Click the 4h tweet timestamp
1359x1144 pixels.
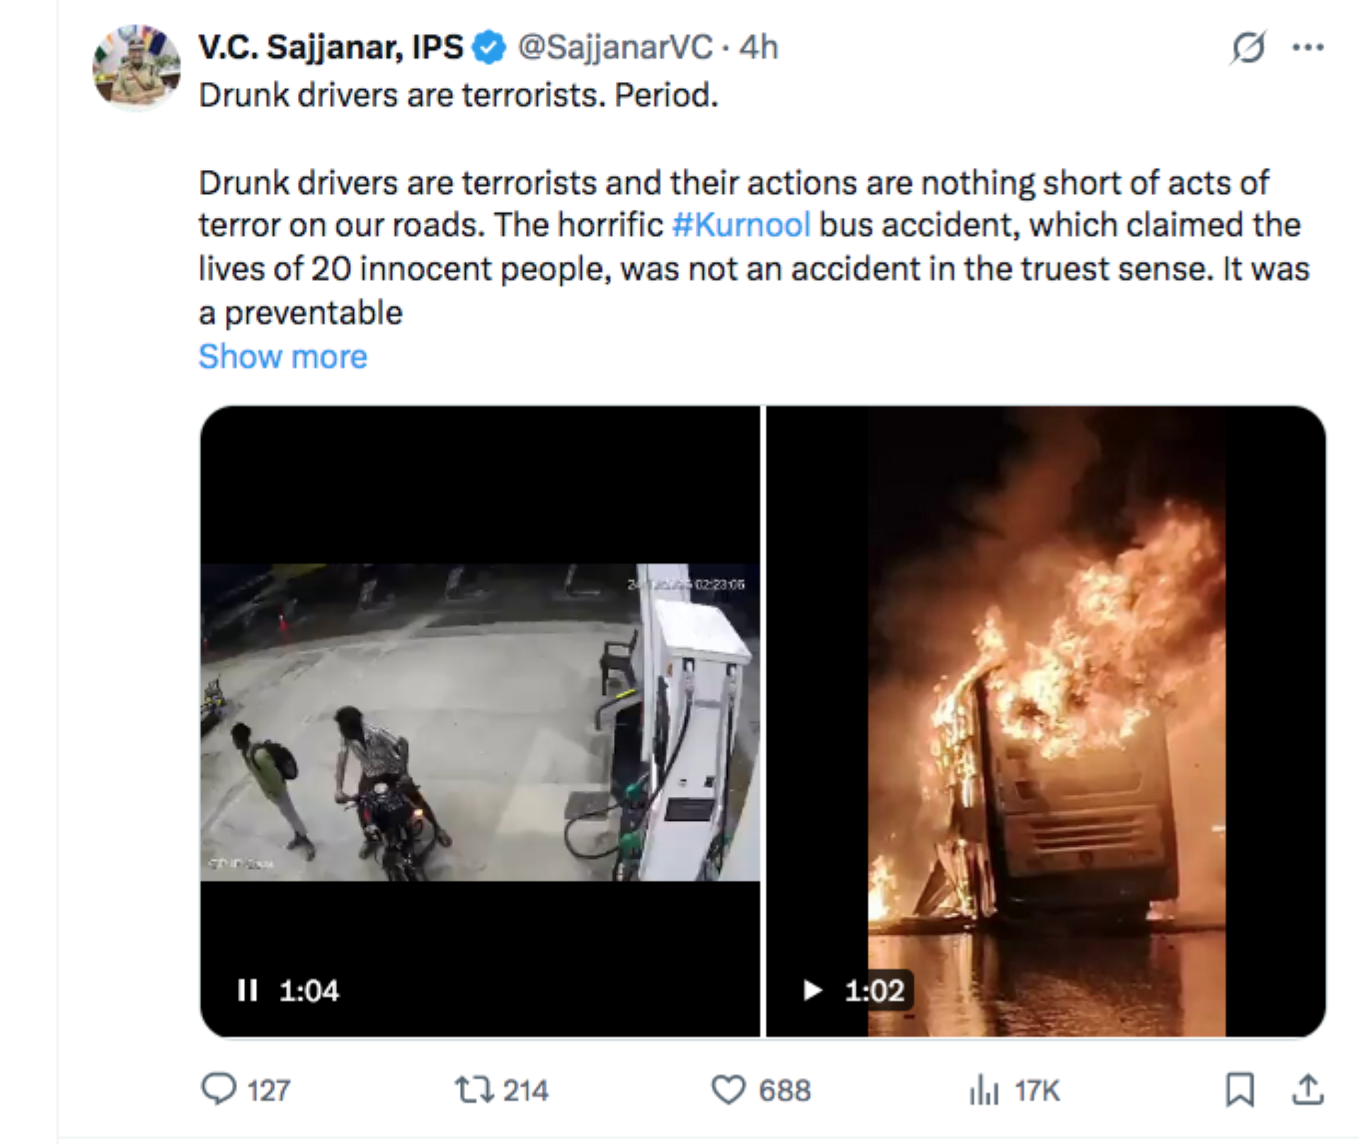[758, 48]
